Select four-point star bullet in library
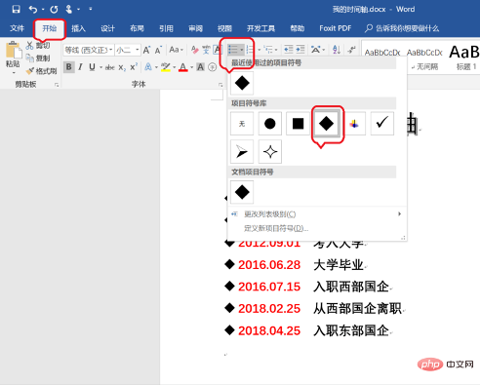Viewport: 480px width, 385px height. tap(270, 152)
